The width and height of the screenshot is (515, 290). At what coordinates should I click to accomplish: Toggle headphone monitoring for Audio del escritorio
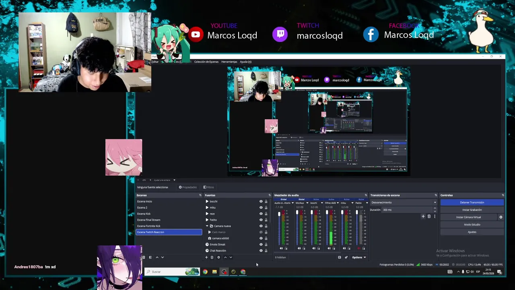click(x=286, y=249)
